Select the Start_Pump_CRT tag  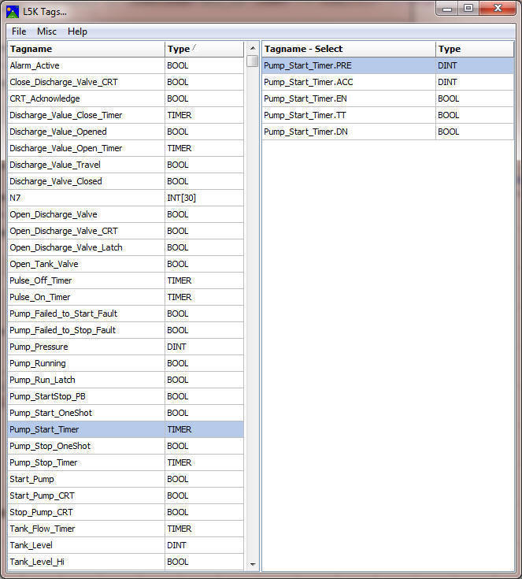(x=125, y=495)
